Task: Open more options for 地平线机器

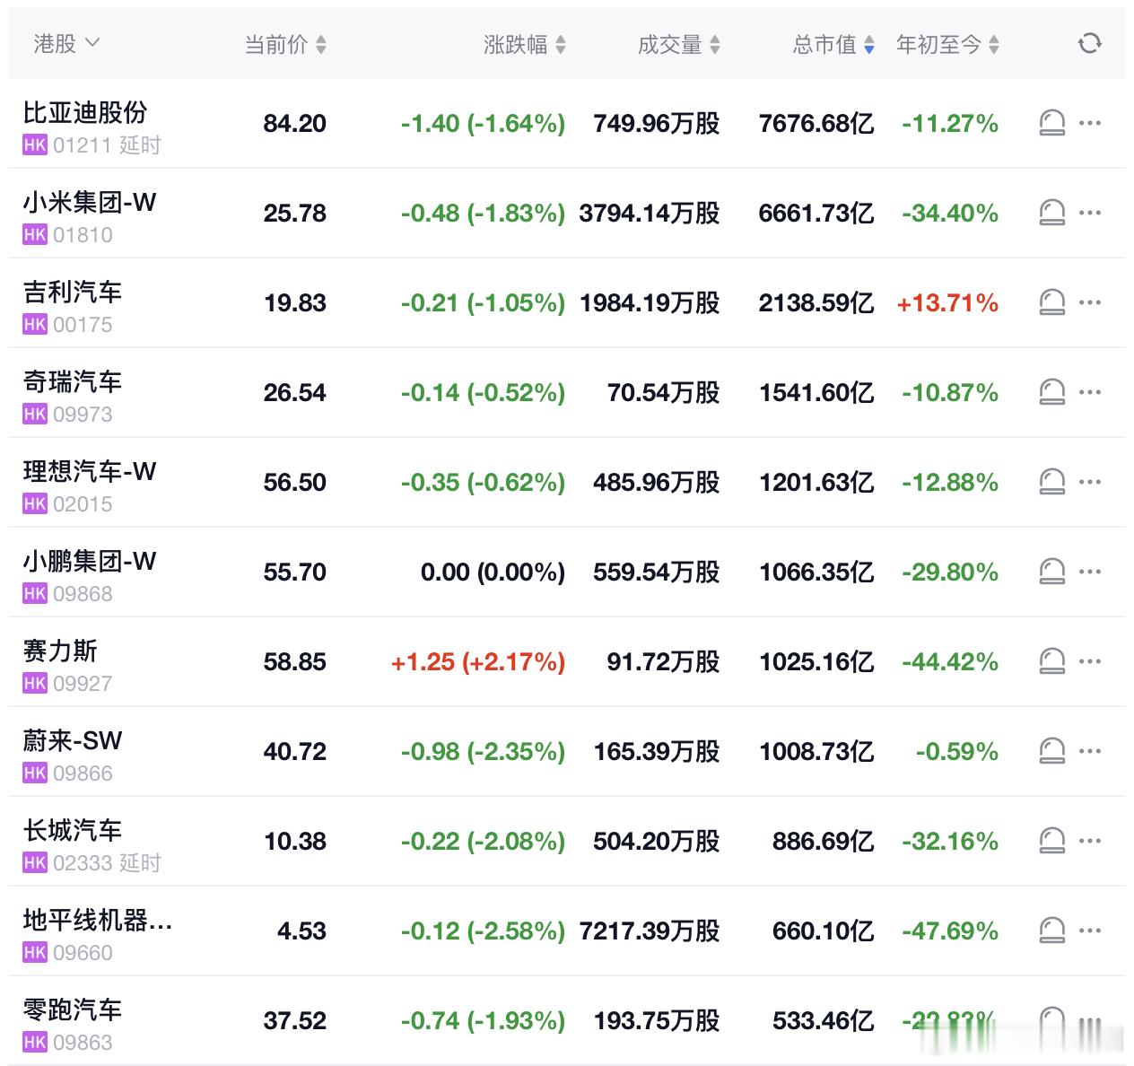Action: tap(1090, 931)
